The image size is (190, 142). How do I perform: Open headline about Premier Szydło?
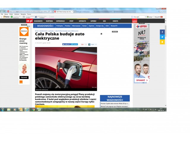(x=115, y=104)
